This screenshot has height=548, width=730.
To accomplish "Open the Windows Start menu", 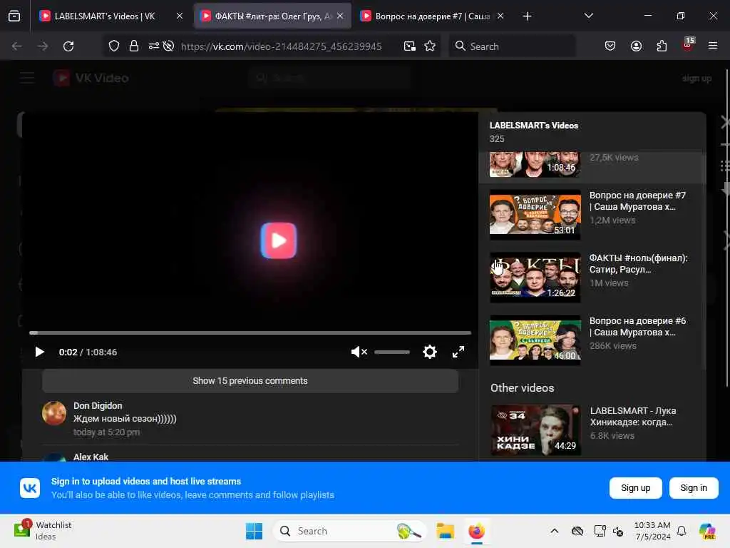I will (255, 531).
